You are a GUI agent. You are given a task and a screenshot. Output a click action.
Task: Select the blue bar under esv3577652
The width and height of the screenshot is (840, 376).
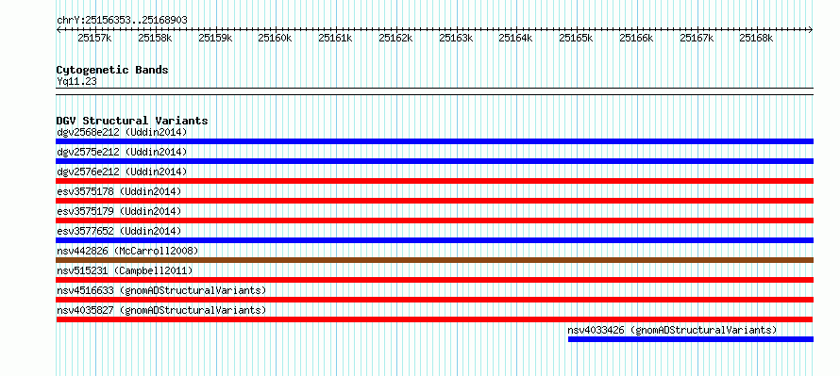pyautogui.click(x=435, y=240)
